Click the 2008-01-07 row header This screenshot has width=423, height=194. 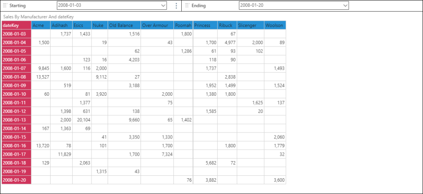pos(16,68)
